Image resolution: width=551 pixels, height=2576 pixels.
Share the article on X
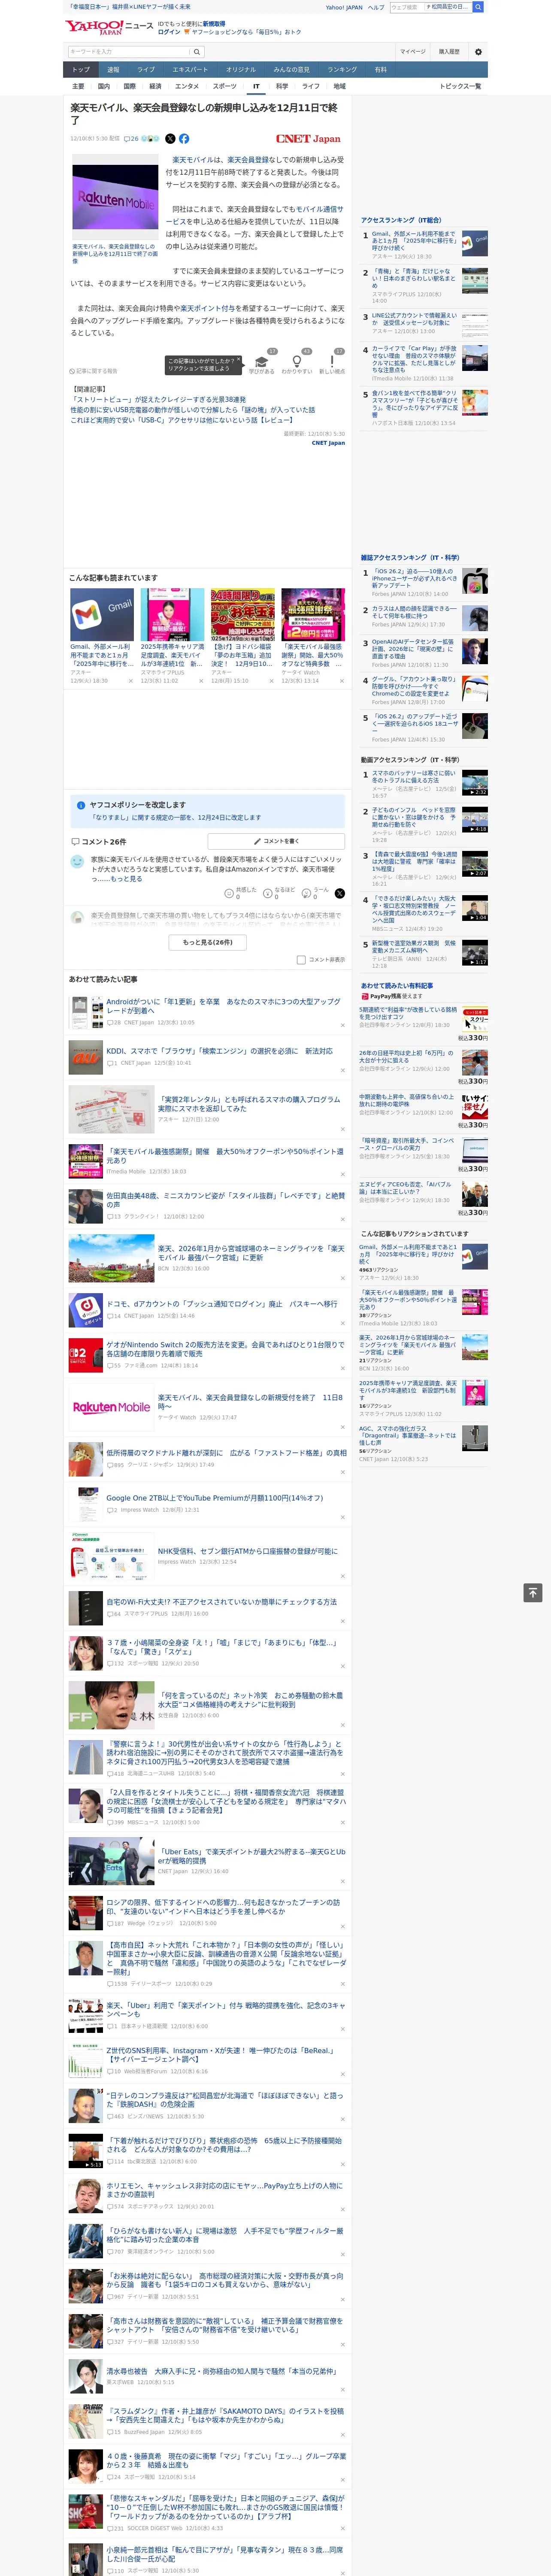(x=170, y=139)
